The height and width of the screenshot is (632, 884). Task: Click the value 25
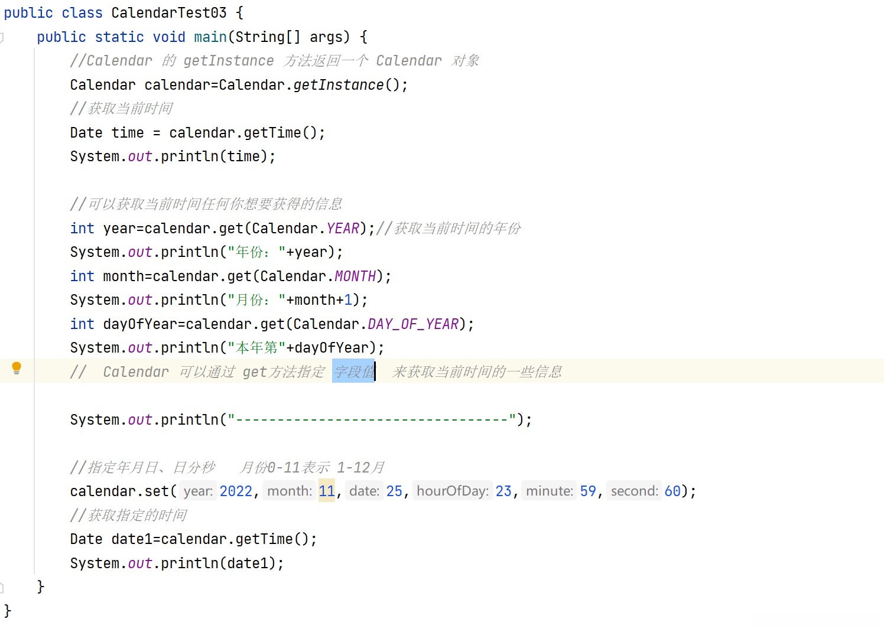click(394, 491)
